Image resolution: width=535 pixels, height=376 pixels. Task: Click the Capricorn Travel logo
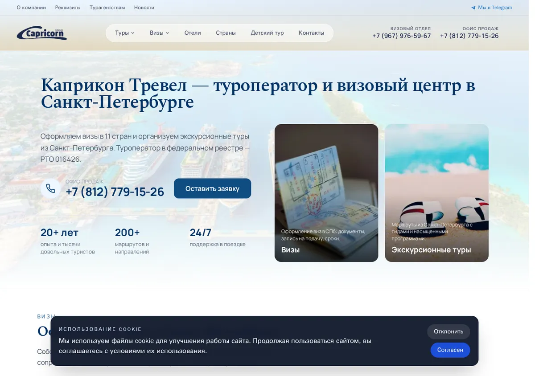(42, 33)
